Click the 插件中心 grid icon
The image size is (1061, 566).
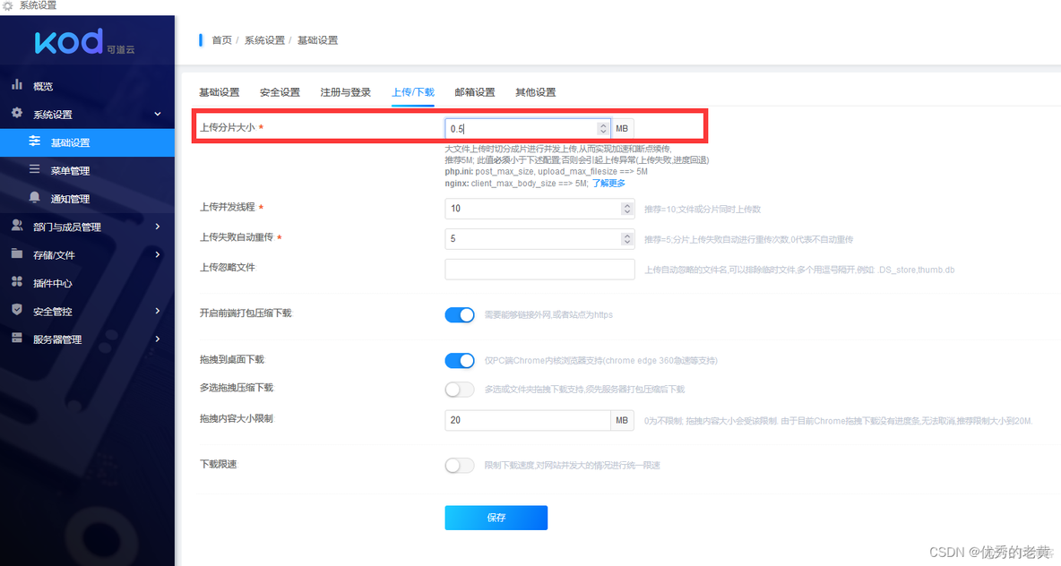point(17,281)
